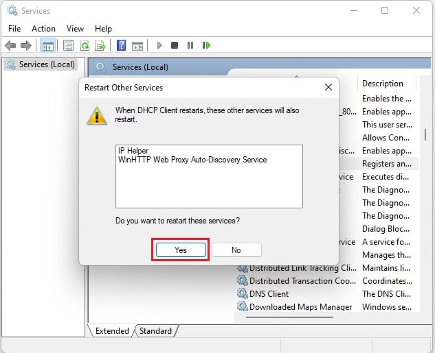Click the 'Executes di...' description cell
Image resolution: width=435 pixels, height=353 pixels.
(386, 177)
